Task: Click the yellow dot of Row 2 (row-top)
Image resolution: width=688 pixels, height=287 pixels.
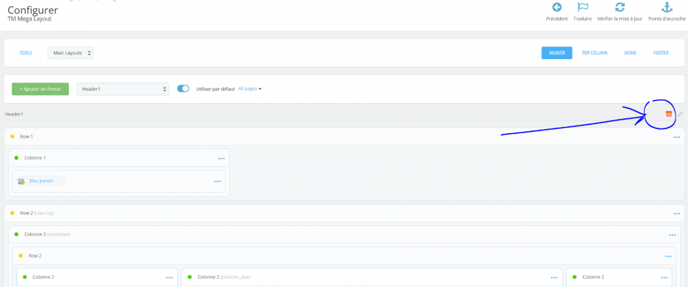Action: click(12, 213)
